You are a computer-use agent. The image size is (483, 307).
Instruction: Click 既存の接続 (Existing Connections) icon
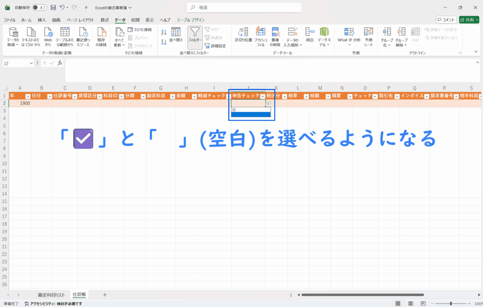pos(101,35)
